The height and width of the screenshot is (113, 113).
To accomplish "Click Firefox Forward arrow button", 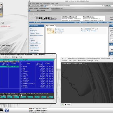I will point(32,6).
